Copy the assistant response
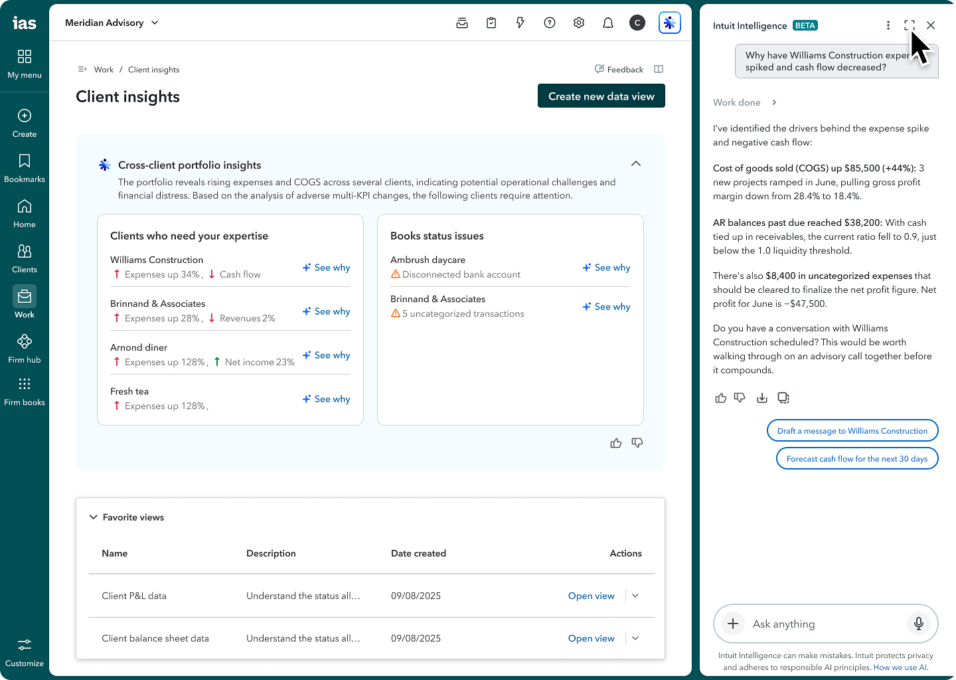The image size is (956, 680). pyautogui.click(x=783, y=398)
